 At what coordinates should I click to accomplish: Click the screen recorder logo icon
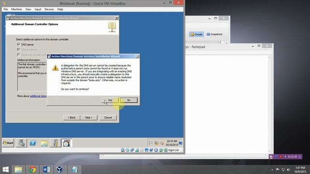(x=271, y=157)
